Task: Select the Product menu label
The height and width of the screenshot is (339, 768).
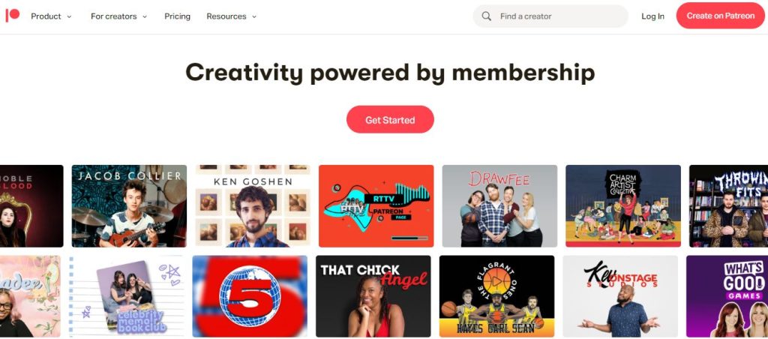Action: 46,16
